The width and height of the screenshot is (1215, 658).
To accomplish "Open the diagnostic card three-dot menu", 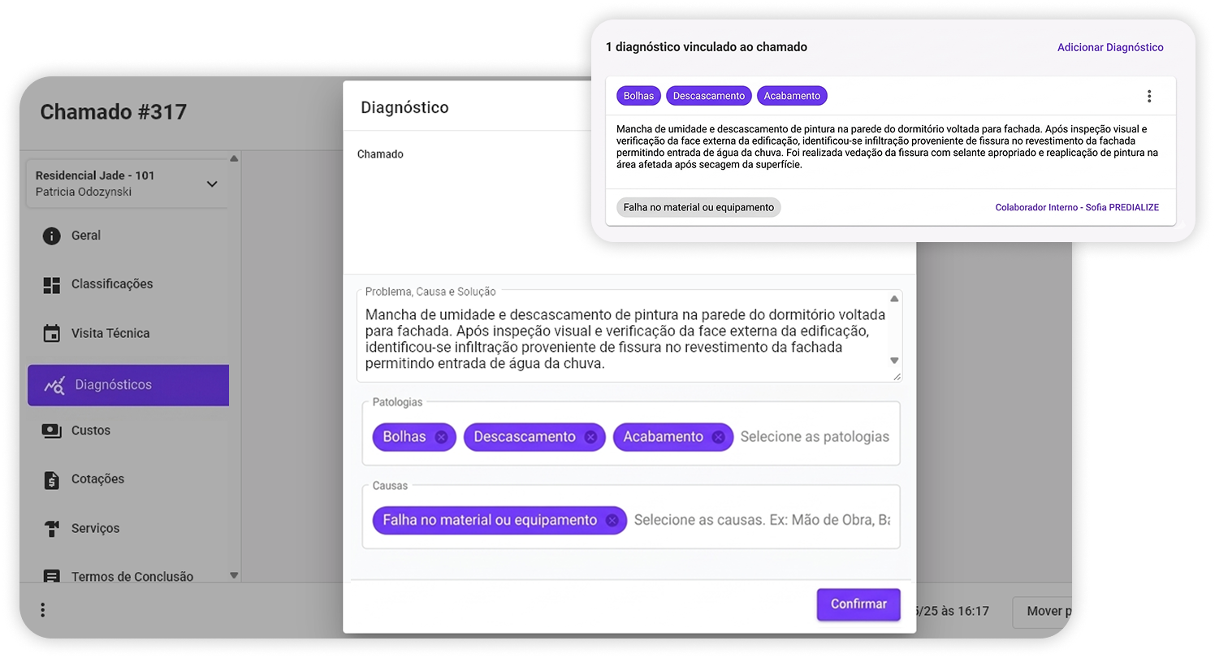I will pos(1149,95).
